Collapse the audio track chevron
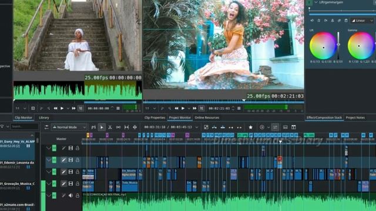This screenshot has height=211, width=376. (49, 195)
